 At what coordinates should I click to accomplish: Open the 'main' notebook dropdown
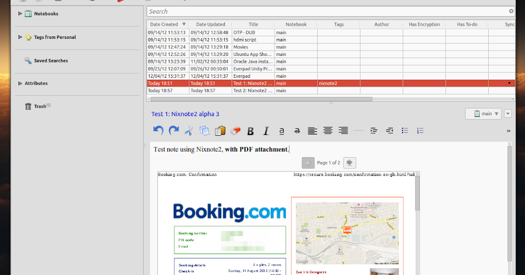point(483,114)
